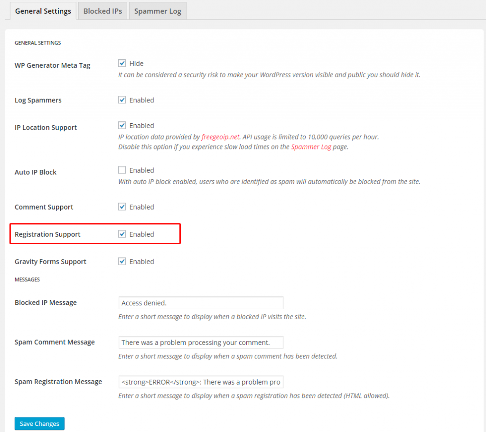
Task: Open the freegeoip.net link
Action: 220,137
